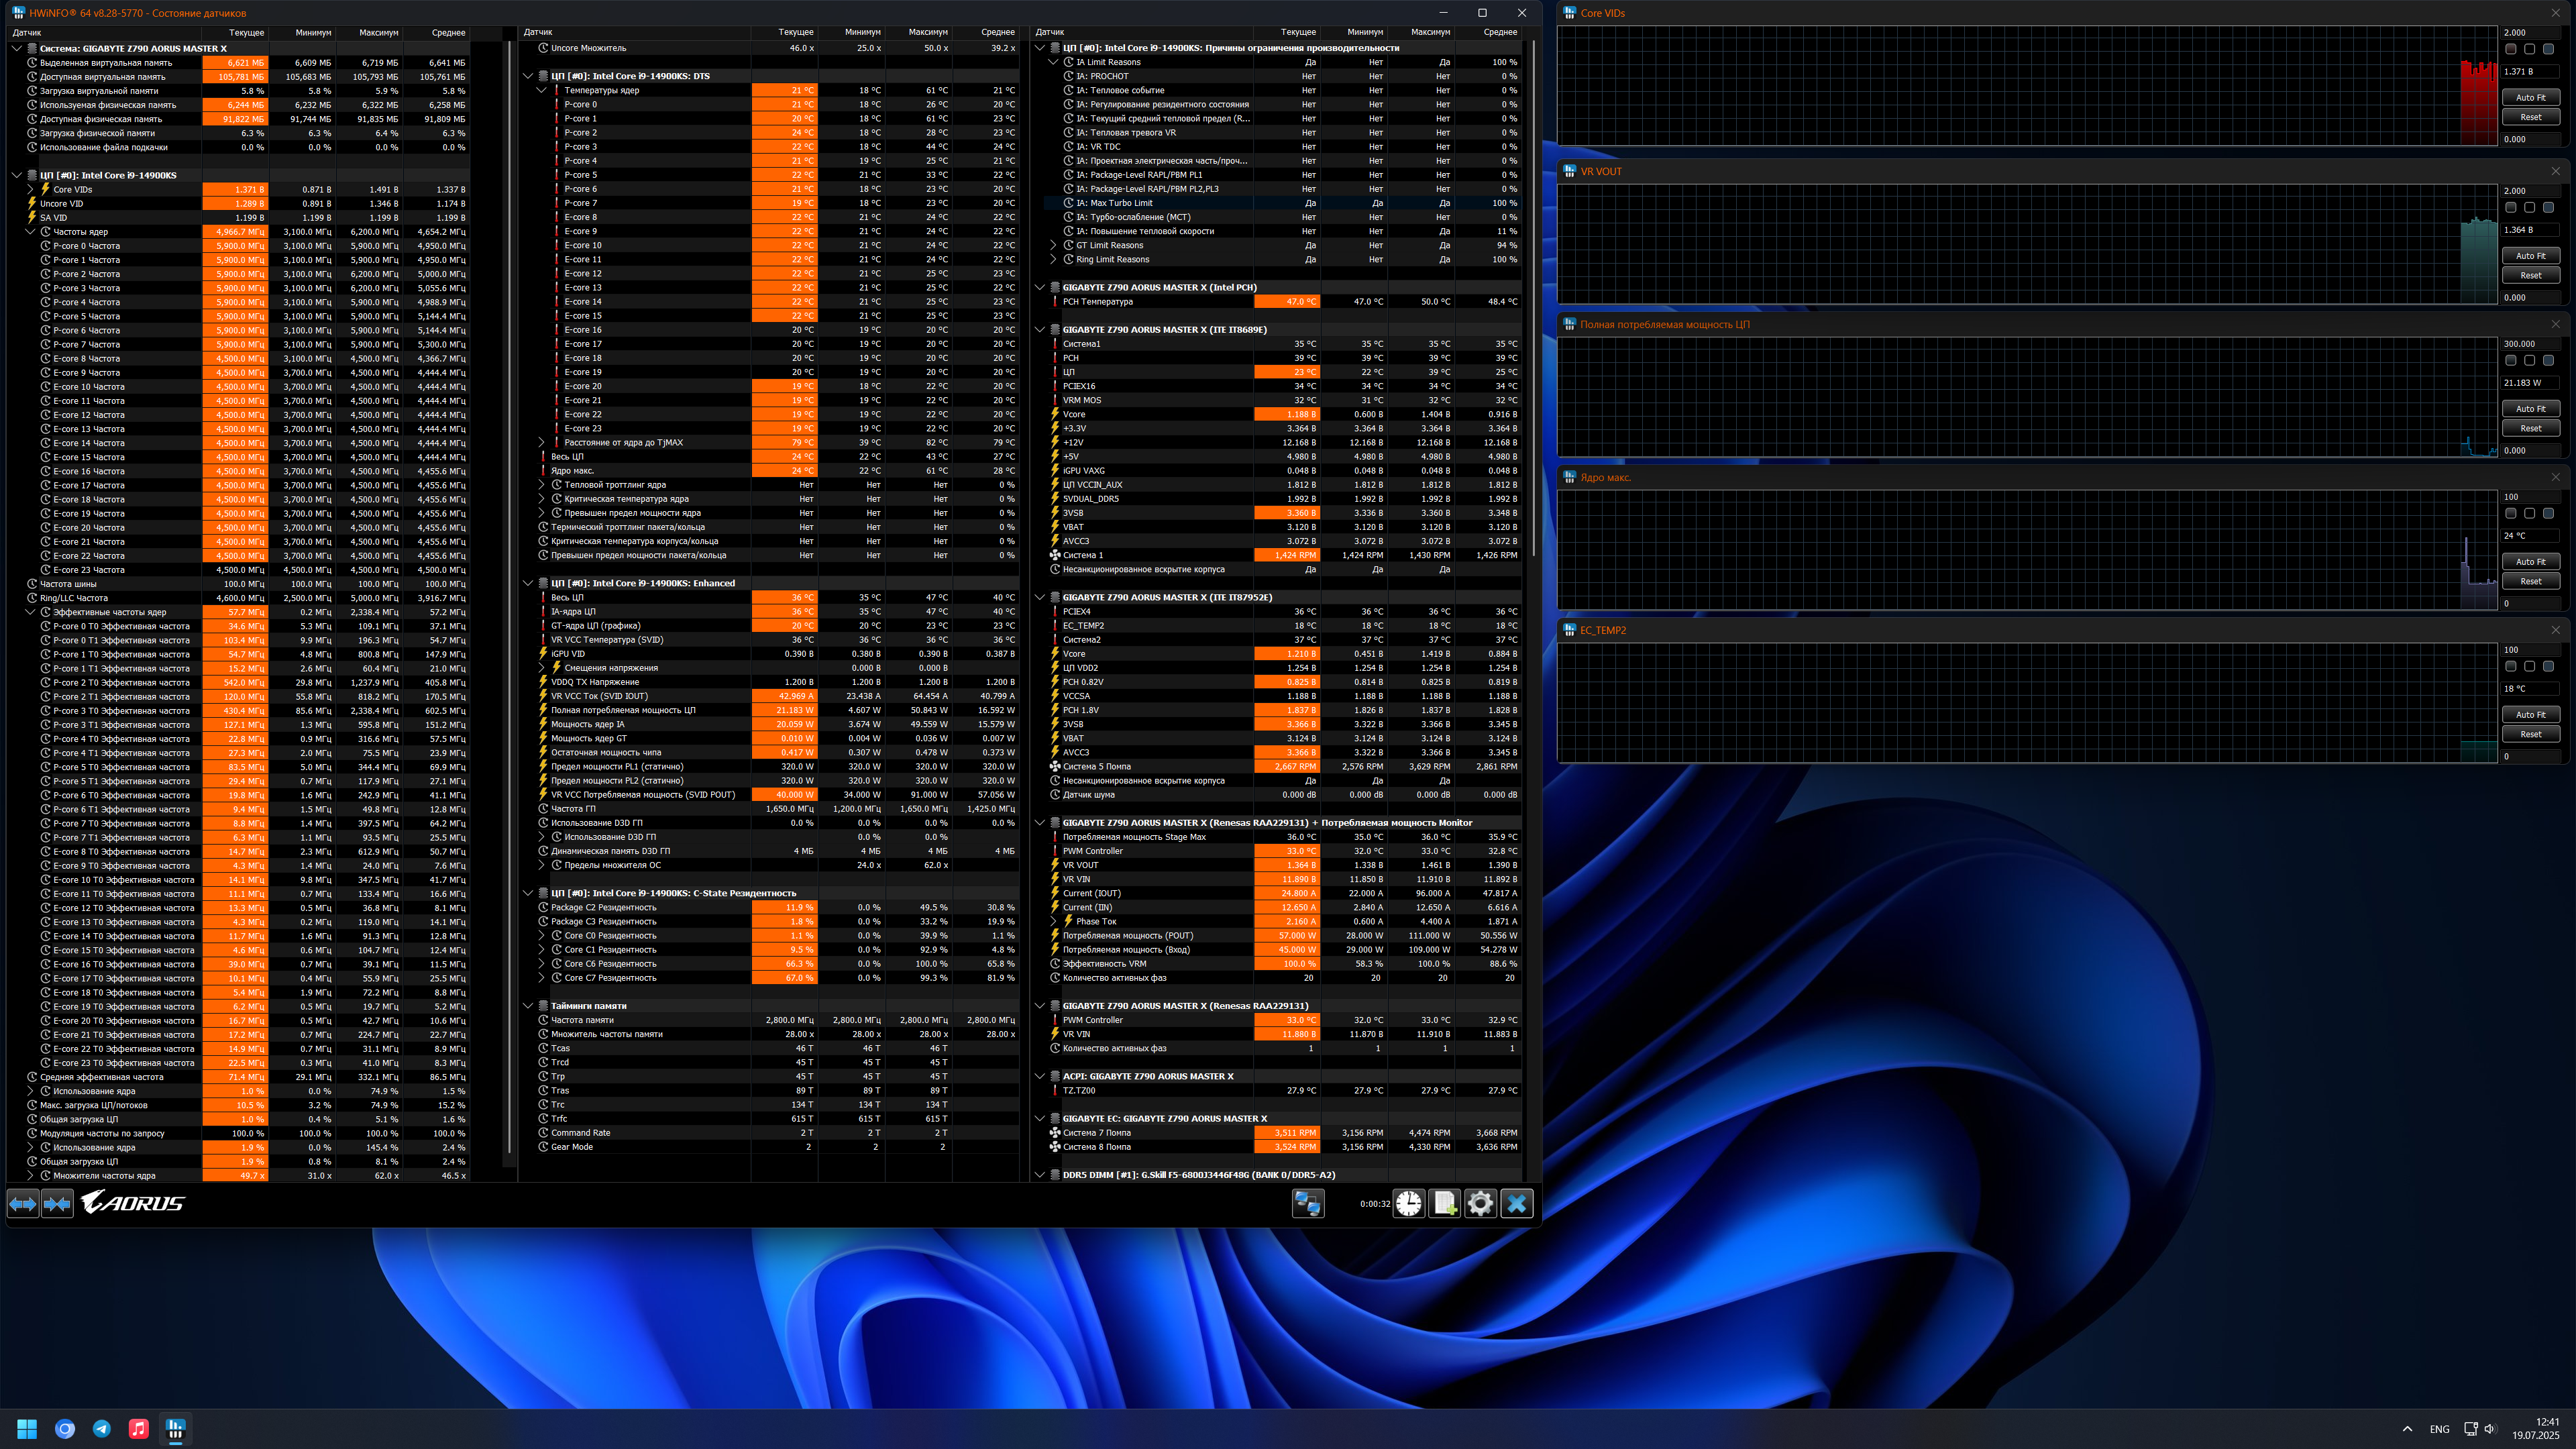2576x1449 pixels.
Task: Click the log file with plus icon
Action: click(1444, 1203)
